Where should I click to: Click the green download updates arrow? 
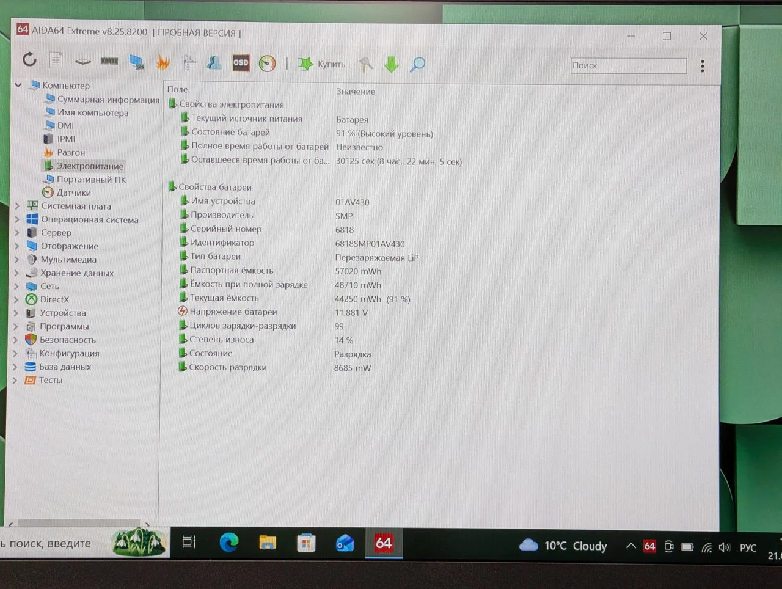click(392, 64)
